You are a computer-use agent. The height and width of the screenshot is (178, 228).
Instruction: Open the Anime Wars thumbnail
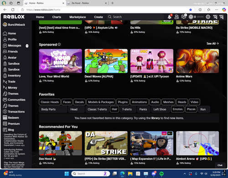point(197,61)
